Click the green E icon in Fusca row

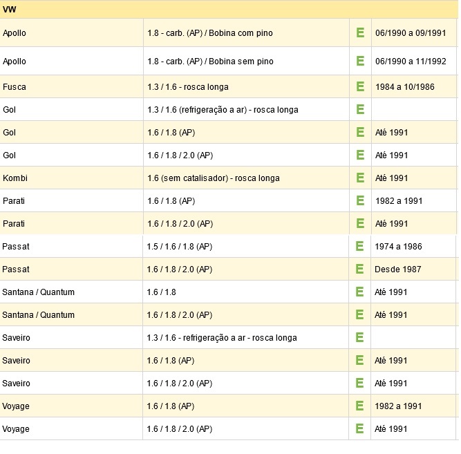[x=360, y=86]
